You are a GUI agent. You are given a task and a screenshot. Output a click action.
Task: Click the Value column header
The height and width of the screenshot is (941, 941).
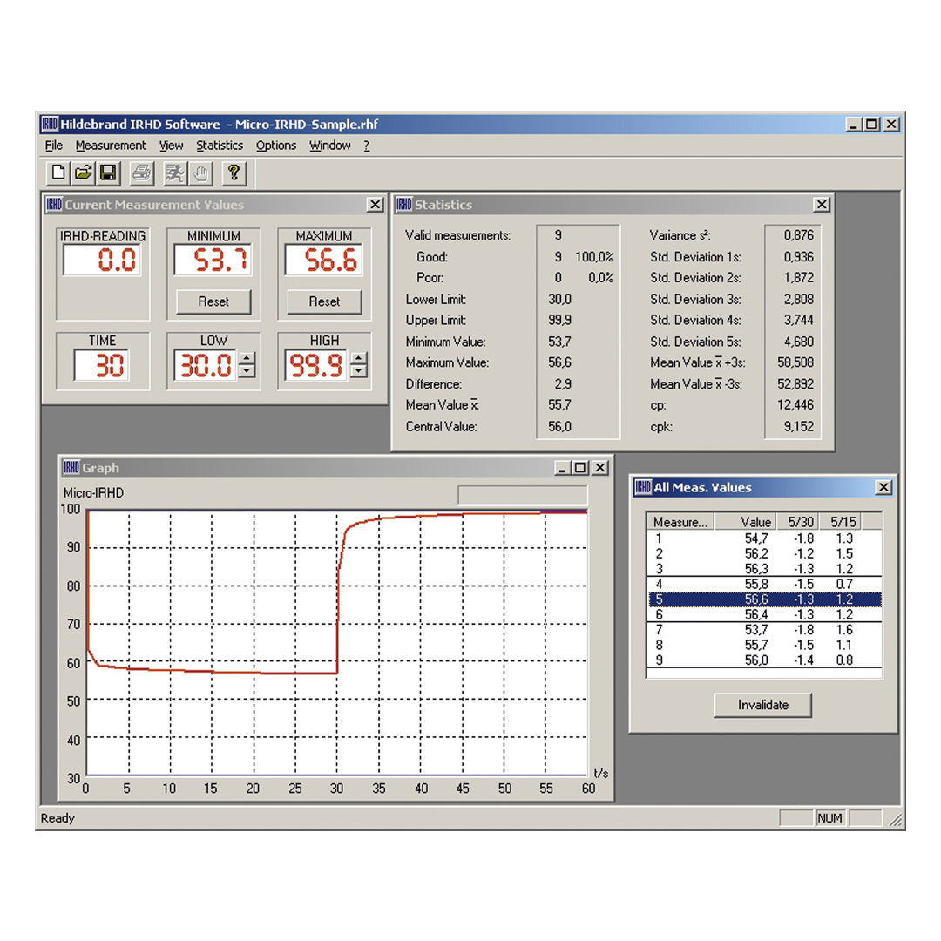pyautogui.click(x=755, y=522)
